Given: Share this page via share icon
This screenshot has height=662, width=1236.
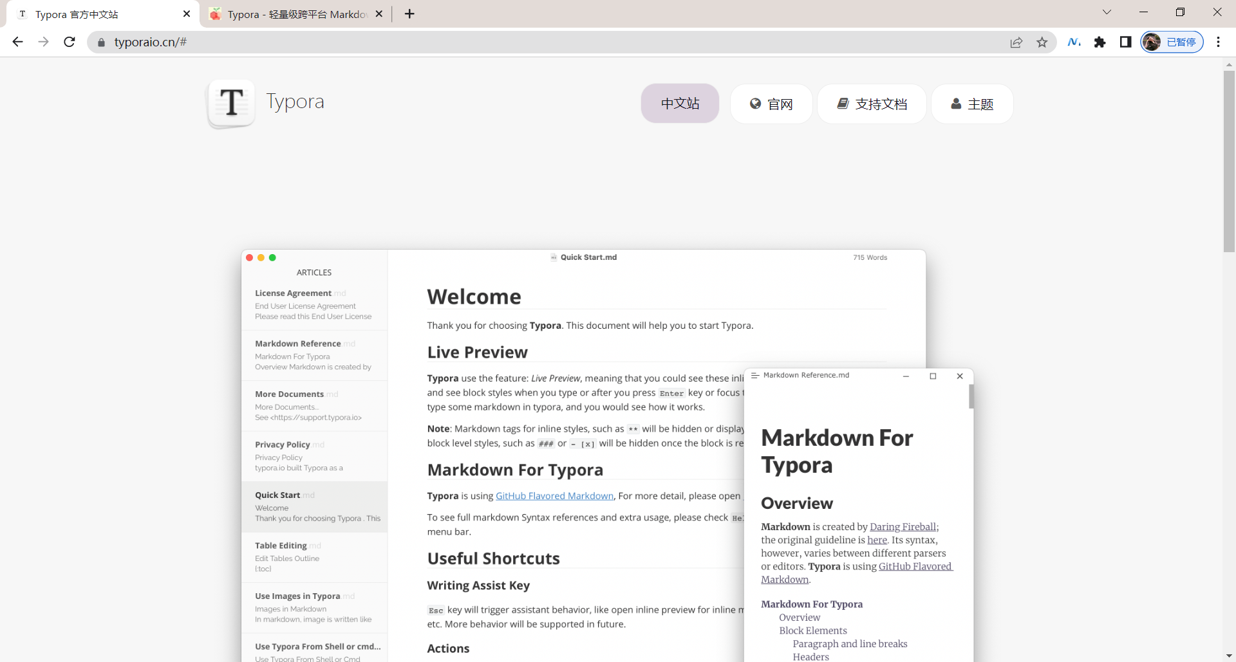Looking at the screenshot, I should 1016,42.
